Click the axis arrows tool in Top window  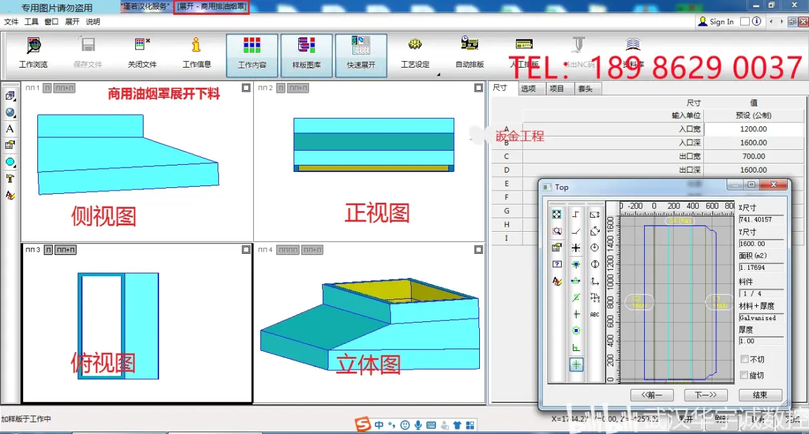pos(595,281)
